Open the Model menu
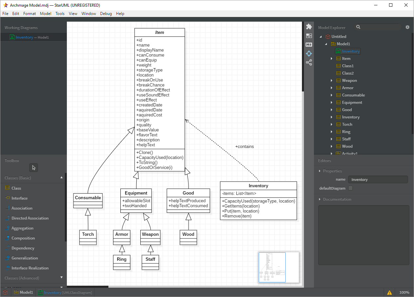The width and height of the screenshot is (414, 297). coord(46,14)
